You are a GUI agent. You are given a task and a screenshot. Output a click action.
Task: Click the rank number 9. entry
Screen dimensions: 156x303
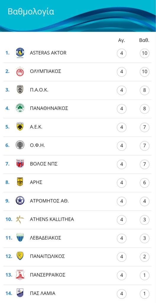7,201
